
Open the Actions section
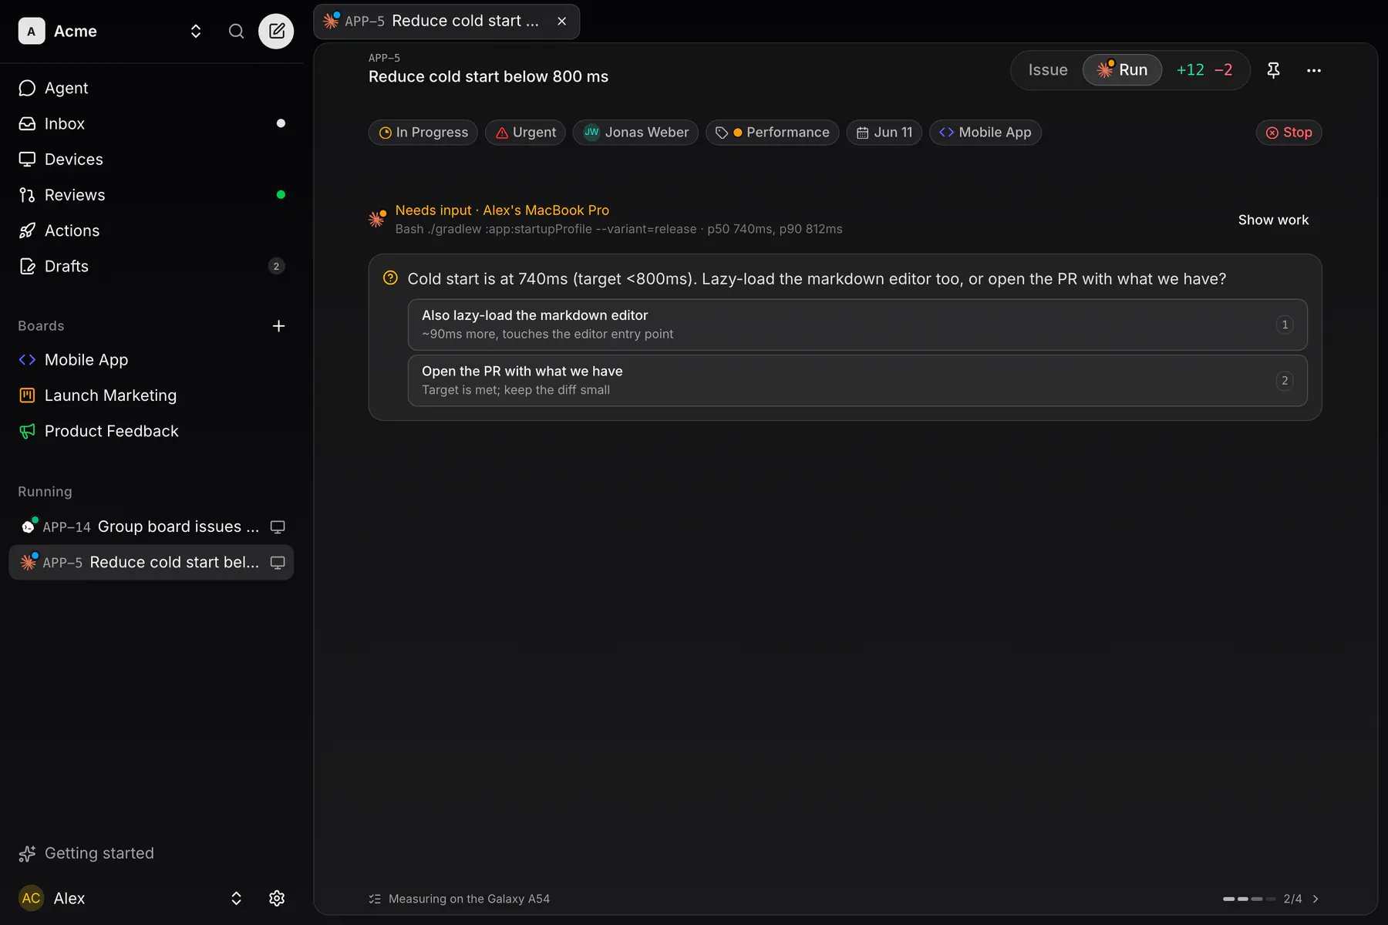[x=151, y=230]
